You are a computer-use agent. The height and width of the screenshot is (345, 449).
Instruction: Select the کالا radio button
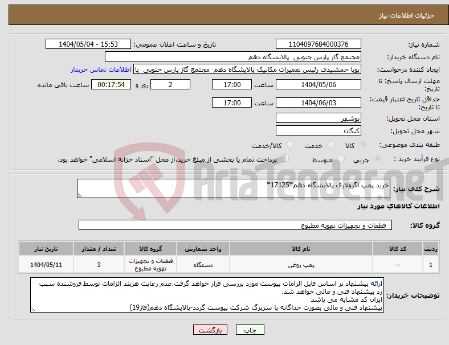pyautogui.click(x=363, y=145)
